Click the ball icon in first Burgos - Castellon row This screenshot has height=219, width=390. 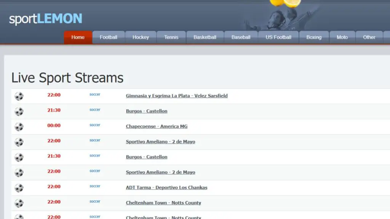tap(19, 111)
